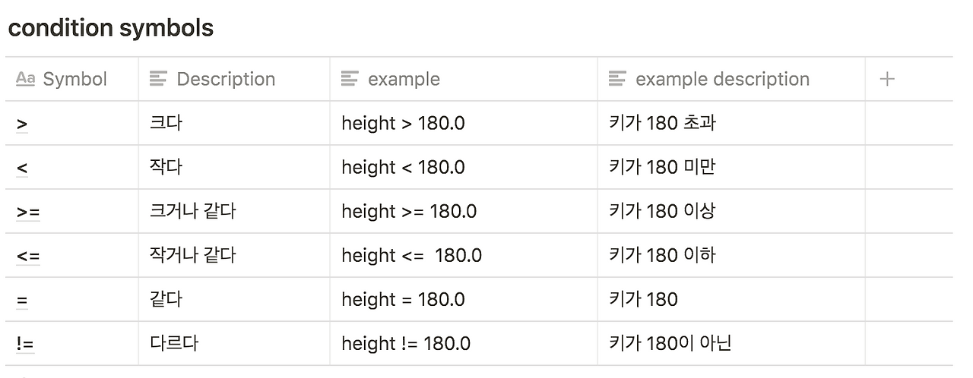
Task: Click the cell containing 같다
Action: tap(166, 299)
